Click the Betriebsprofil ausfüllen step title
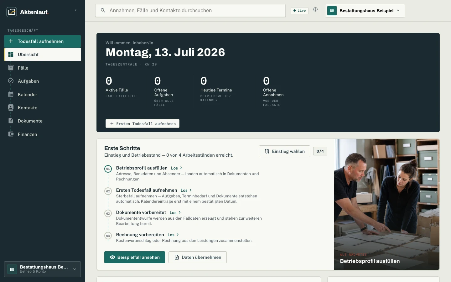This screenshot has height=282, width=451. coord(142,168)
